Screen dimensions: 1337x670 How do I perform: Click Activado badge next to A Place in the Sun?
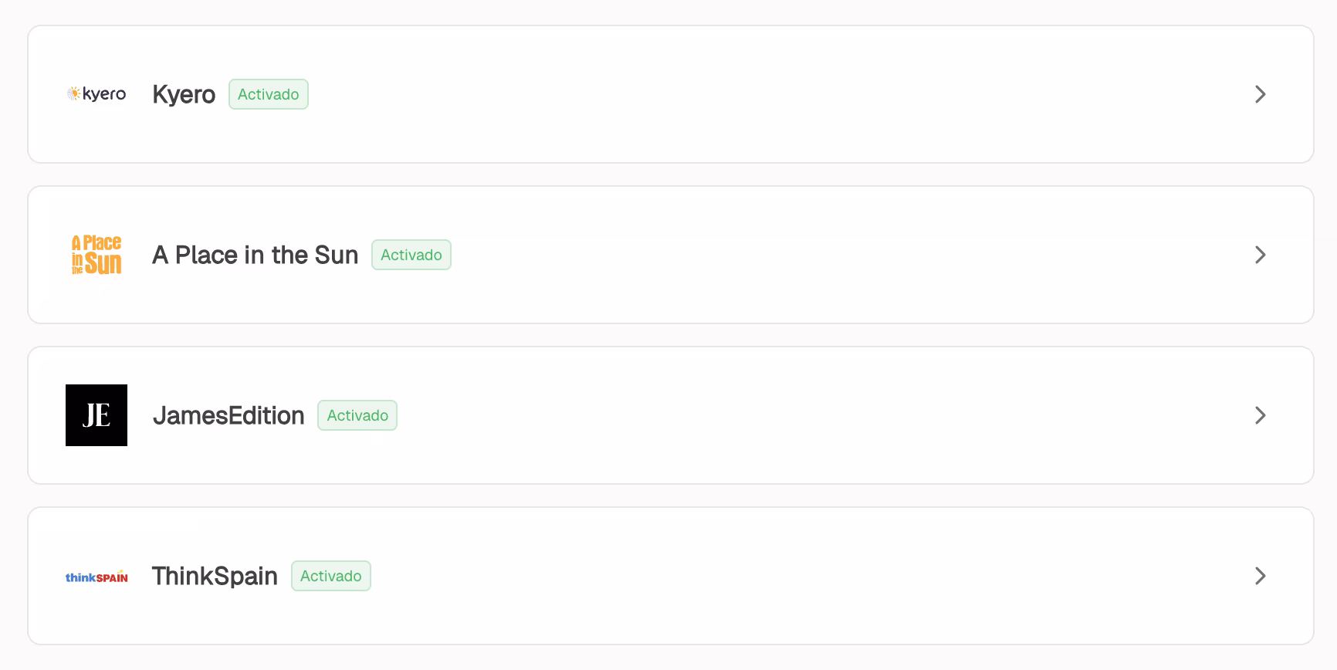click(411, 255)
